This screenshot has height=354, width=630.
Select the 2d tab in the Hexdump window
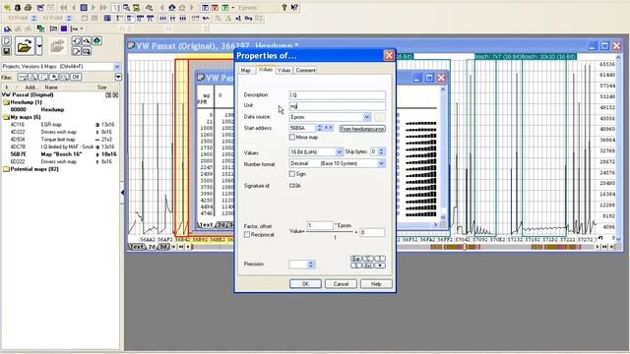(x=152, y=247)
